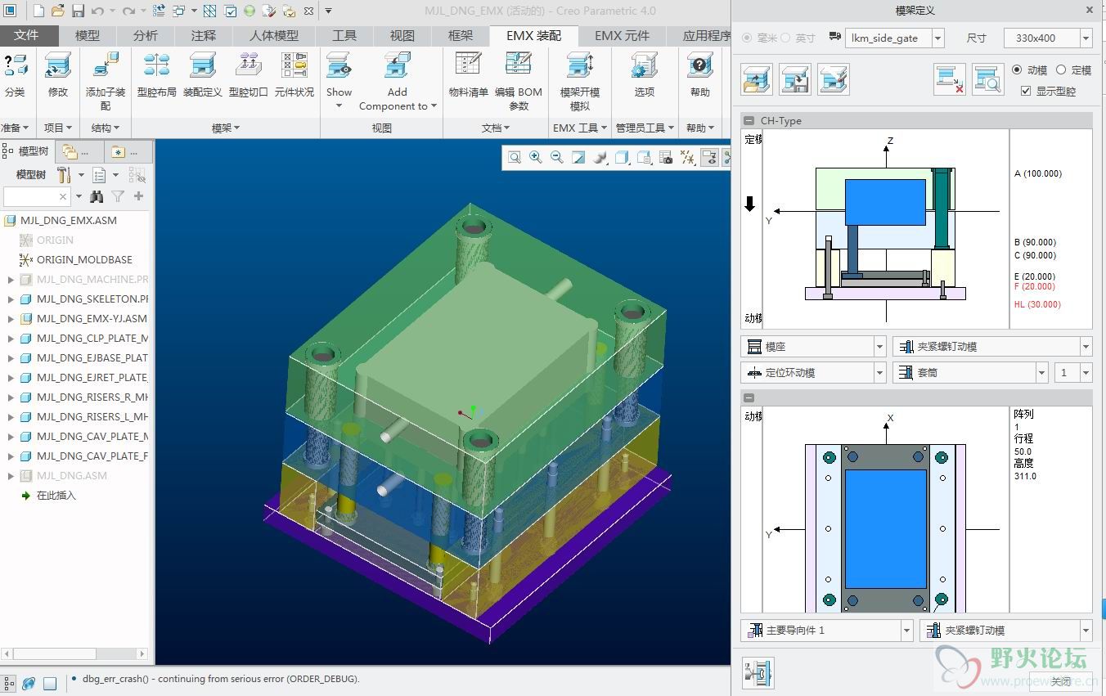Open the 物料清单 bill of materials
Image resolution: width=1106 pixels, height=696 pixels.
click(x=468, y=75)
